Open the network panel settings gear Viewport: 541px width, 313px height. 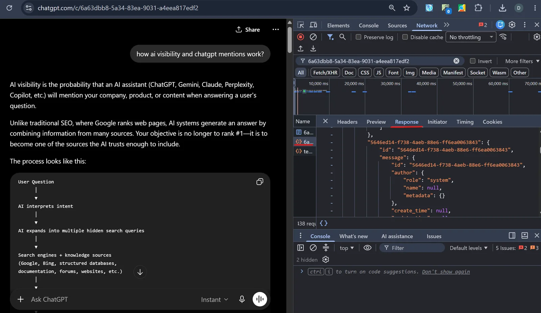coord(537,37)
